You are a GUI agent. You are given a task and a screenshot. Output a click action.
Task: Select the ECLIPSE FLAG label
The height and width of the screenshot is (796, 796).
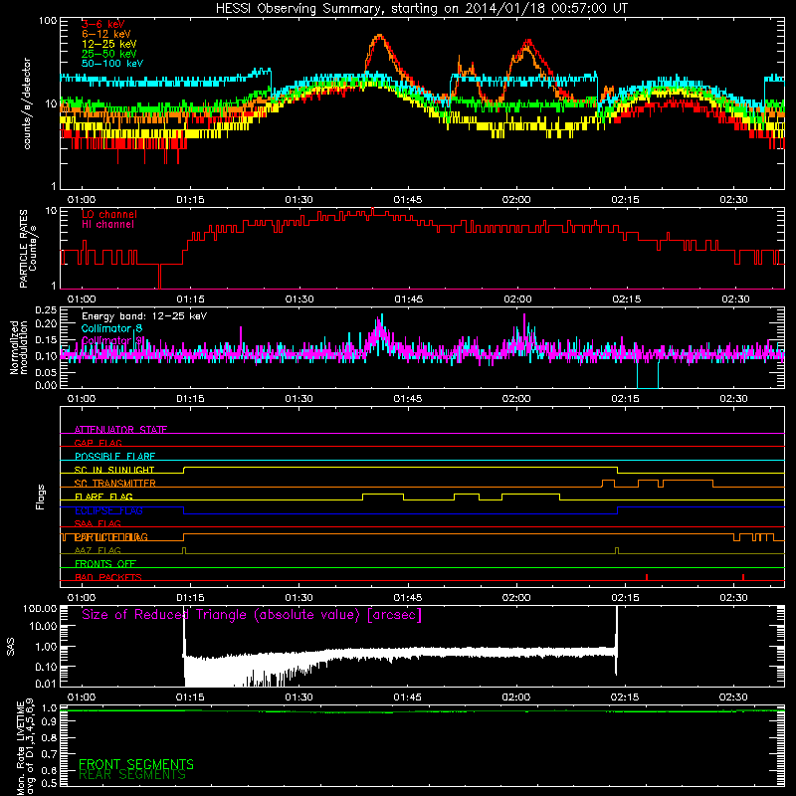(x=108, y=510)
